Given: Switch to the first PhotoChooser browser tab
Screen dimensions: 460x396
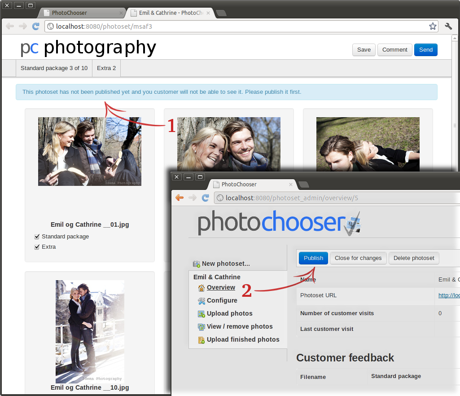Looking at the screenshot, I should click(80, 13).
